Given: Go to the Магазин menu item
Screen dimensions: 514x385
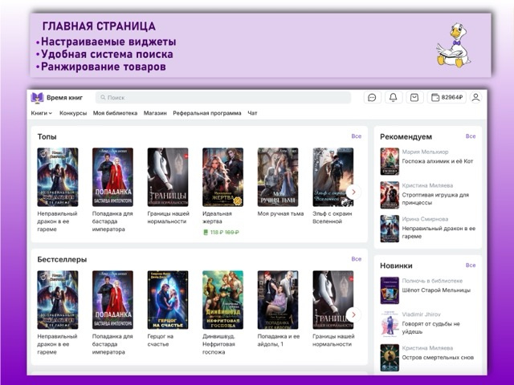Looking at the screenshot, I should (x=155, y=113).
